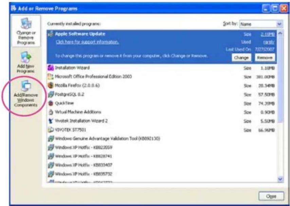Maximize the Add or Remove Programs window
The height and width of the screenshot is (206, 290).
[x=275, y=9]
